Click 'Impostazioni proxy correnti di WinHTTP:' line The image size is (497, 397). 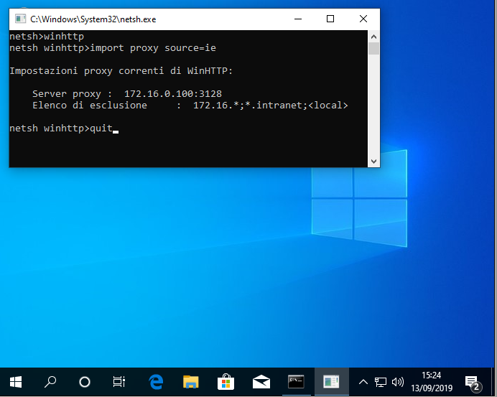(121, 71)
